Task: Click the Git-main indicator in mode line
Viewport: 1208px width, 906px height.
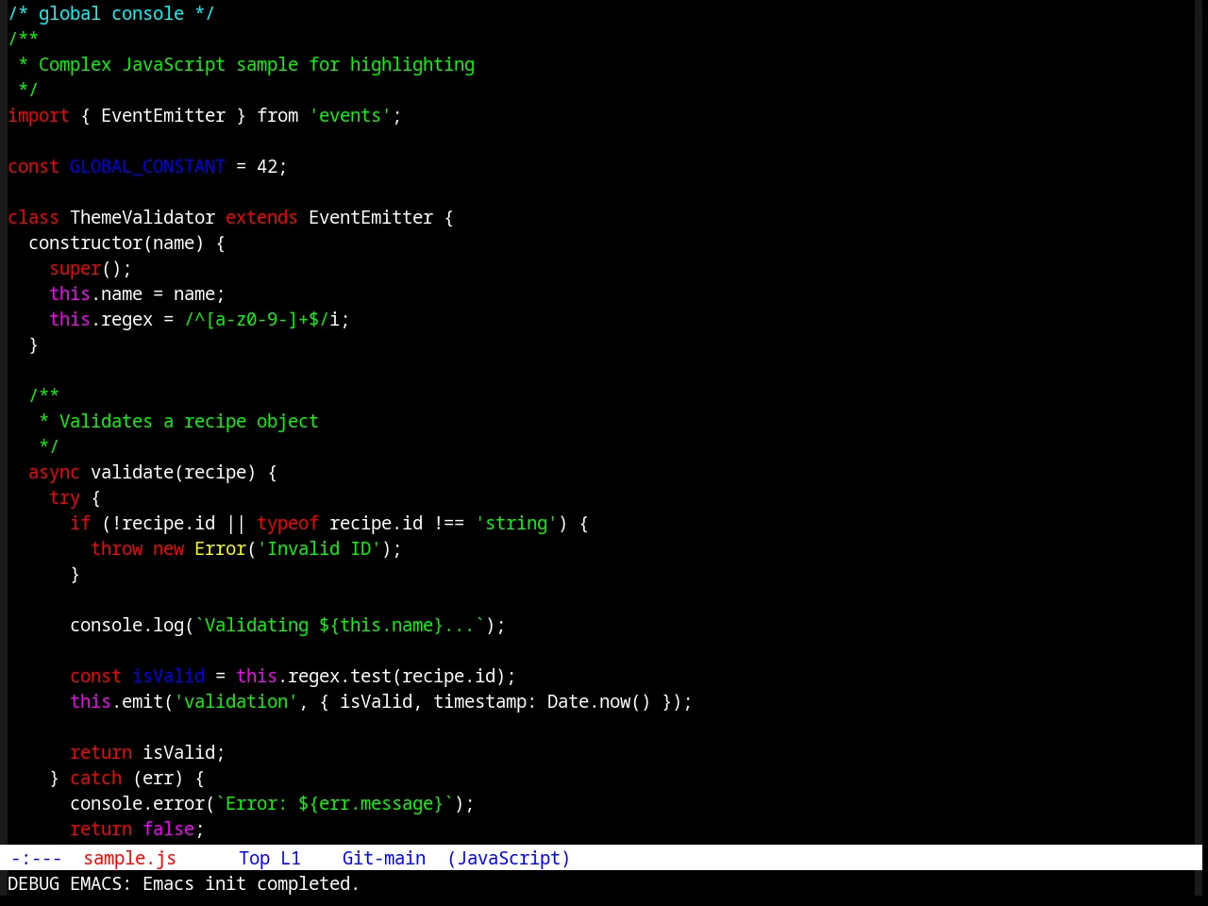Action: tap(384, 858)
